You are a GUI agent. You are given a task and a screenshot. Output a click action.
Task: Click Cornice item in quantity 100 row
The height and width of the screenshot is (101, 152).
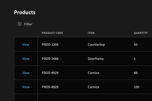click(93, 87)
